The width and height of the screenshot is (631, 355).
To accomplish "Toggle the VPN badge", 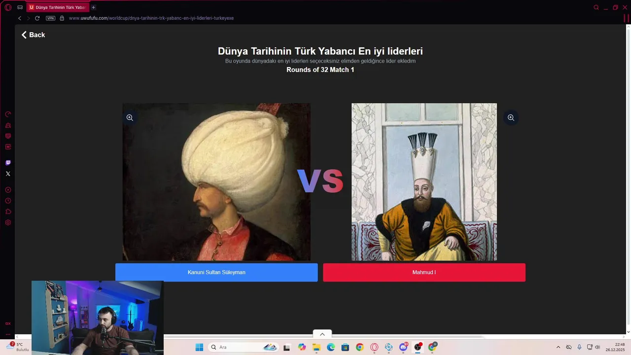I will point(50,18).
